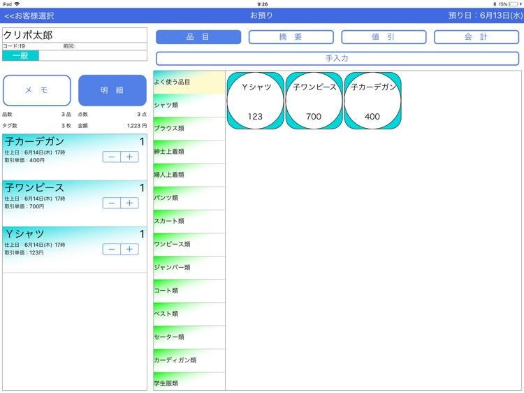Screen dimensions: 524x393
Task: Select the シャツ類 category
Action: pos(189,106)
